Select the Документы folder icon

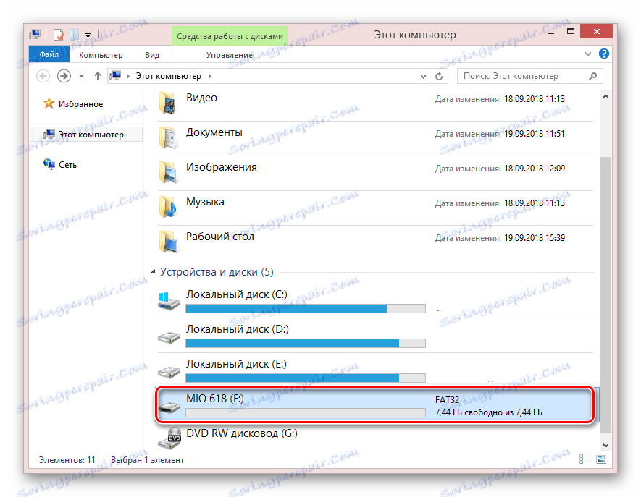[169, 137]
